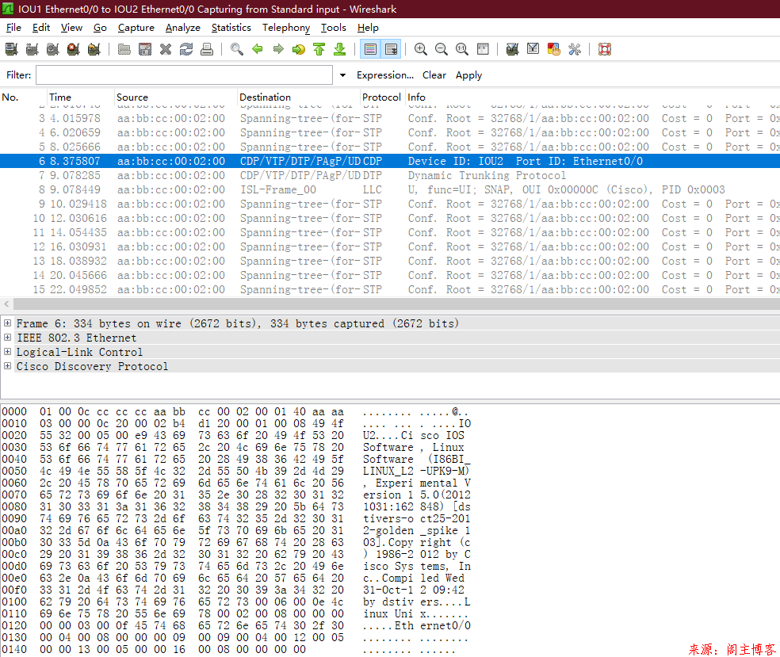The width and height of the screenshot is (780, 657).
Task: Go back in packet history arrow
Action: tap(257, 49)
